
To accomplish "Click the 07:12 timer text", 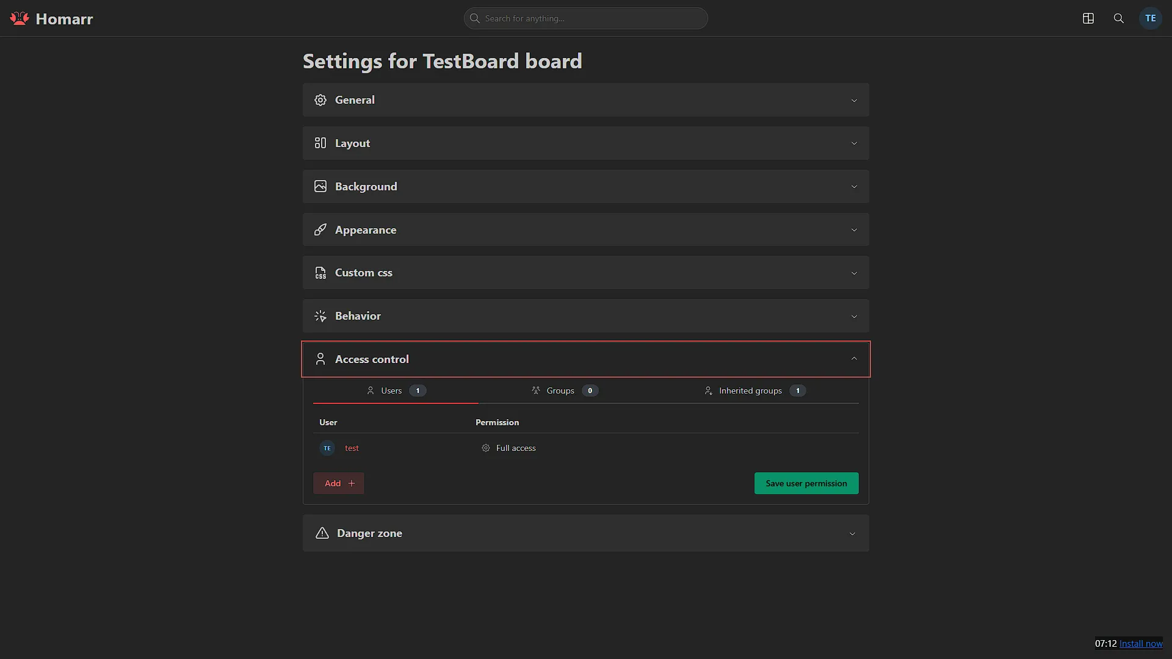I will [1105, 643].
